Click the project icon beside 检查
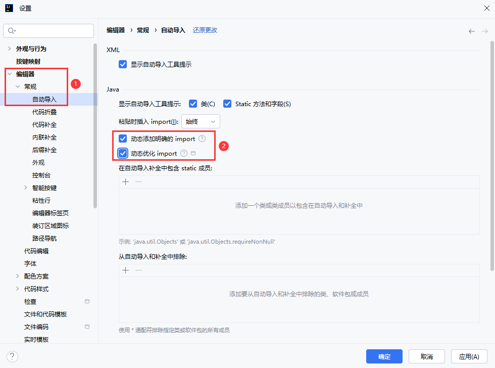The height and width of the screenshot is (368, 495). tap(87, 301)
